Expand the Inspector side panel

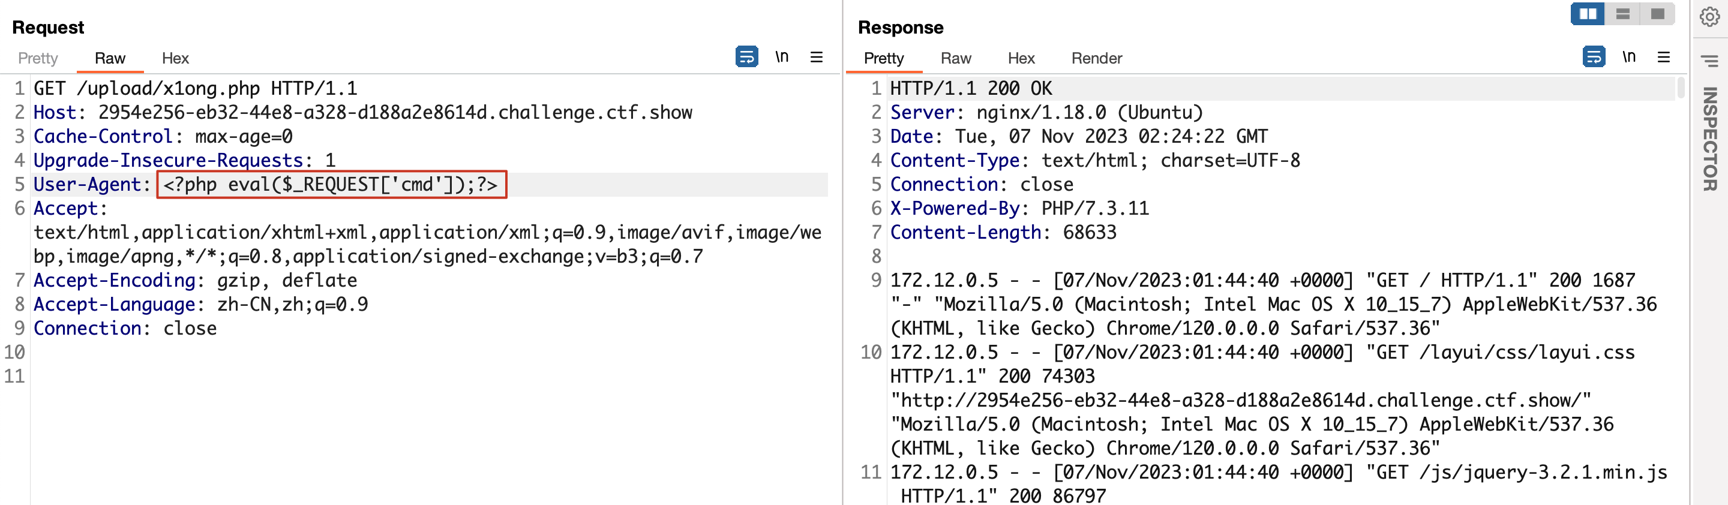(x=1710, y=139)
